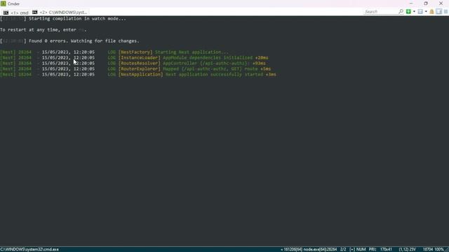
Task: Click the NUM indicator in status bar
Action: point(361,249)
